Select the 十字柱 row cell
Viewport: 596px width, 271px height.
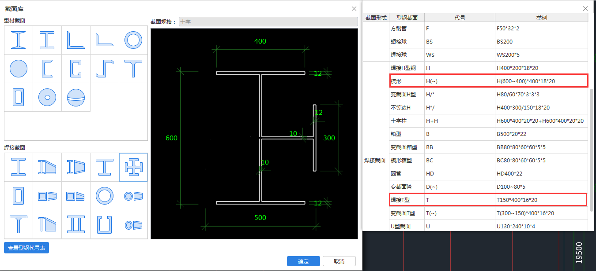[x=407, y=121]
